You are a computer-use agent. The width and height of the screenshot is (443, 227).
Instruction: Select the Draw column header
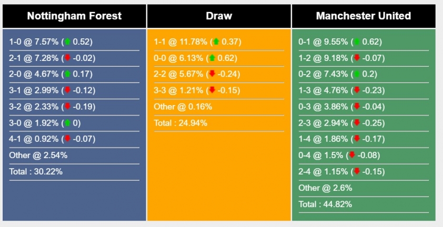[x=219, y=16]
